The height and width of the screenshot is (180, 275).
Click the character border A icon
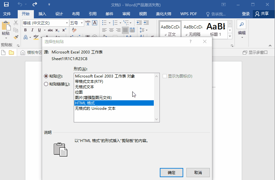[x=95, y=23]
